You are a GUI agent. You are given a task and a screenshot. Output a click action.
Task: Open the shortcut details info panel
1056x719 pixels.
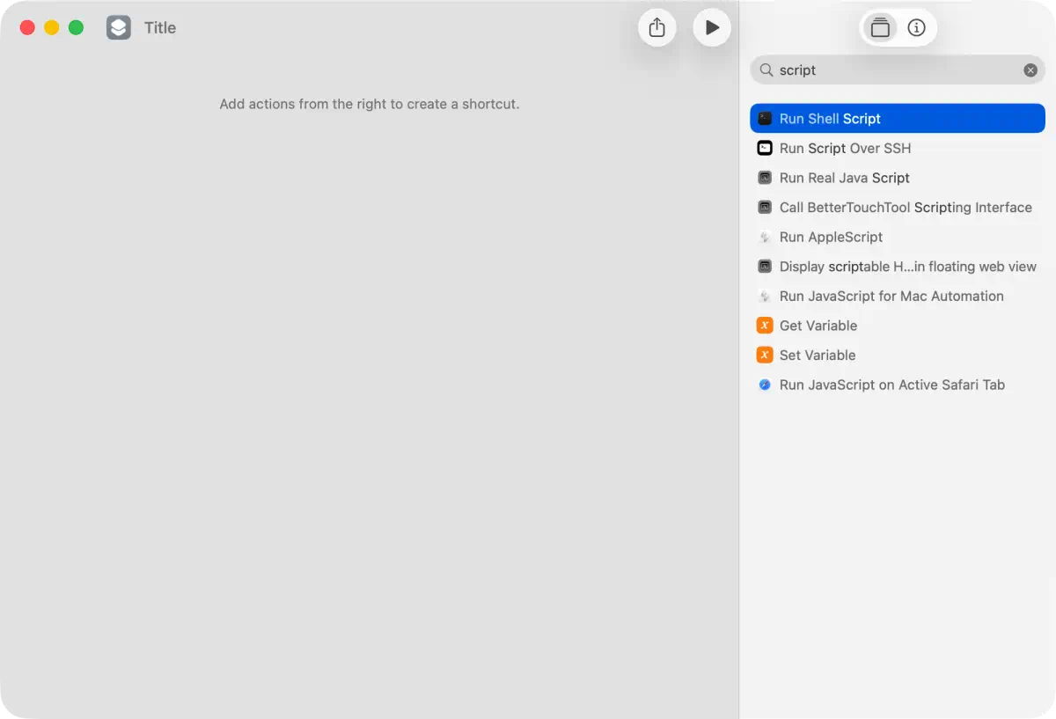coord(916,27)
